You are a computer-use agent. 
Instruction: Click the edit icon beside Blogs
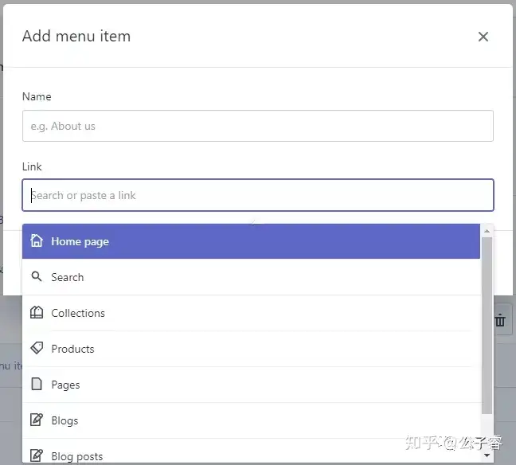(37, 420)
